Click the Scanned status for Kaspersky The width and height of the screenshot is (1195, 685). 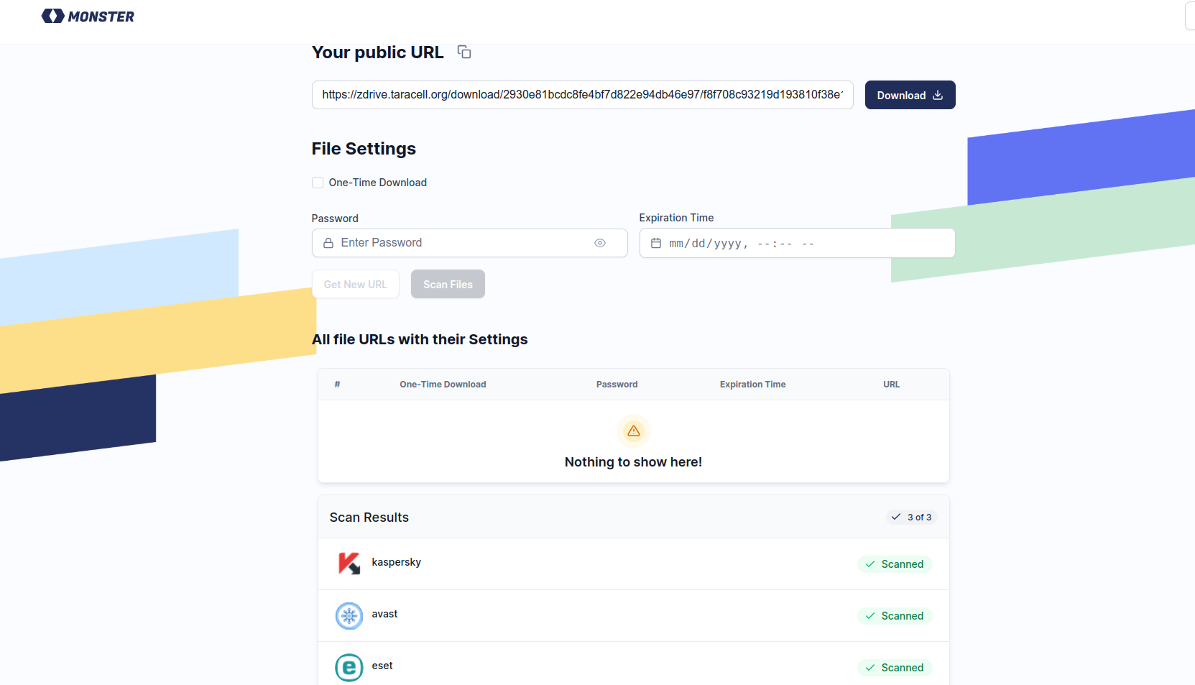tap(895, 564)
